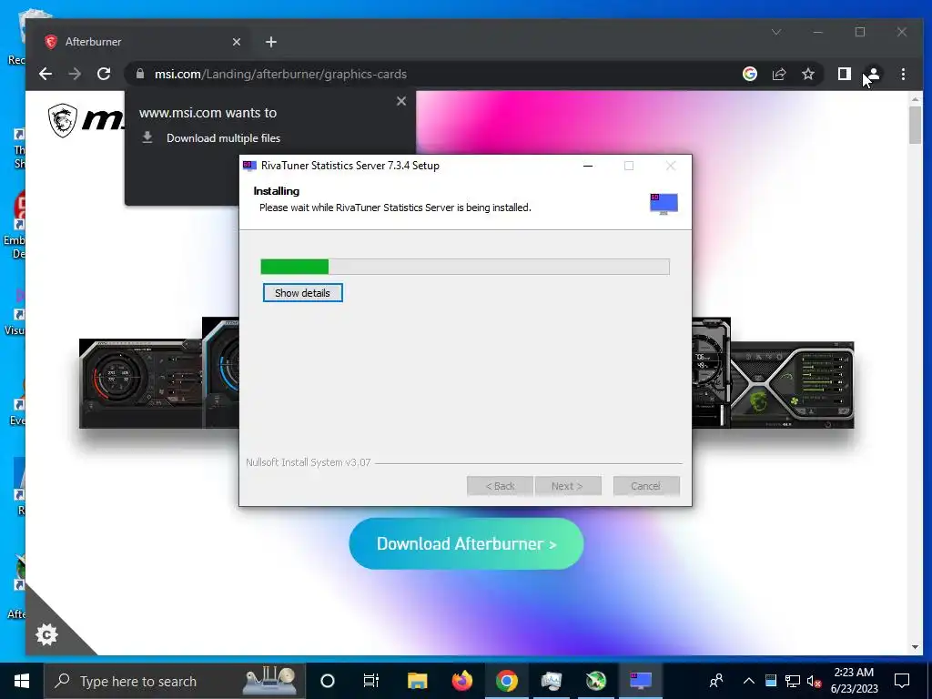The width and height of the screenshot is (932, 699).
Task: Click the network tray icon
Action: (x=793, y=681)
